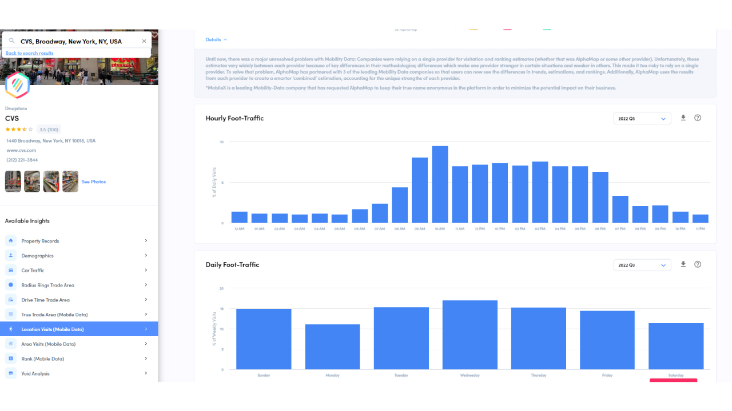This screenshot has height=411, width=732.
Task: Open the Car Traffic insight
Action: (x=79, y=270)
